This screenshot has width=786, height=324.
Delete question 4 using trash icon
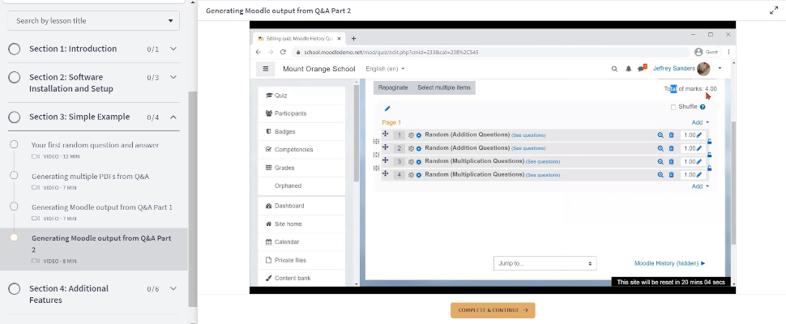pos(671,175)
